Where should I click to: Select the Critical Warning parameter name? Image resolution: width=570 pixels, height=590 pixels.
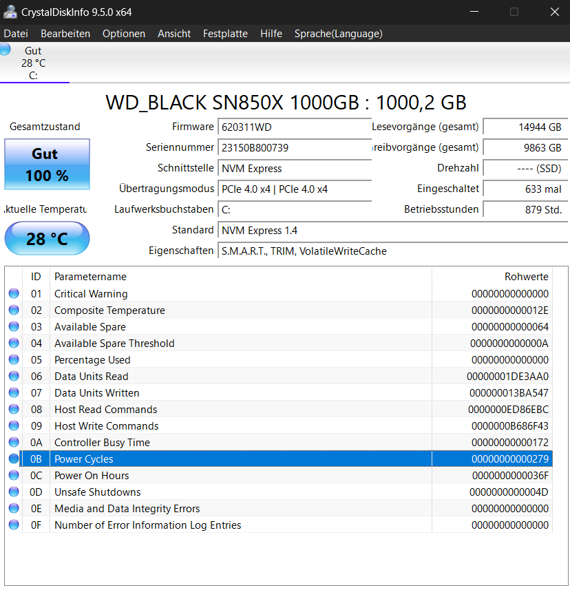click(x=91, y=294)
